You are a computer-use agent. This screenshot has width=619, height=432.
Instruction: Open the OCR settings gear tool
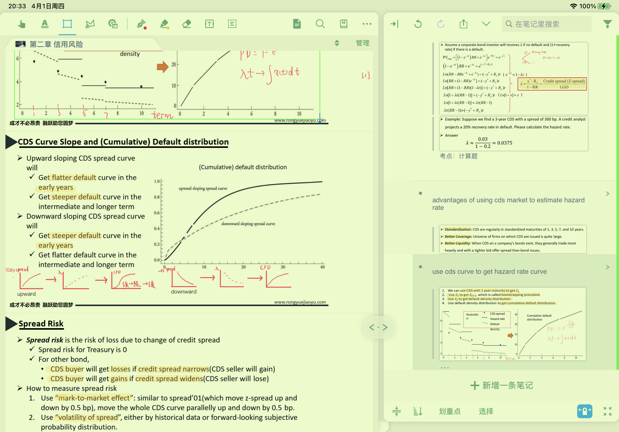point(113,24)
